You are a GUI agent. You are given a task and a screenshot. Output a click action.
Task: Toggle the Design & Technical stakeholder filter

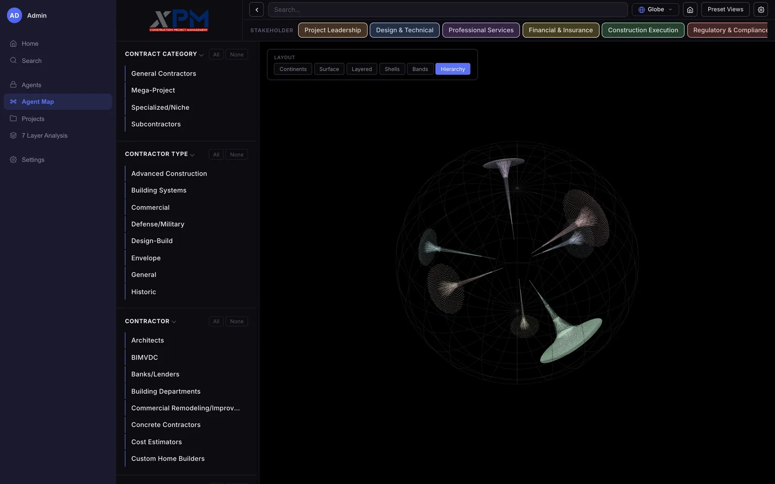pyautogui.click(x=404, y=30)
